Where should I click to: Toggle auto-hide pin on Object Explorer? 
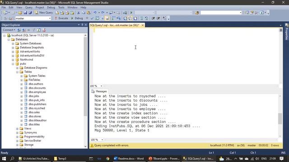click(82, 25)
